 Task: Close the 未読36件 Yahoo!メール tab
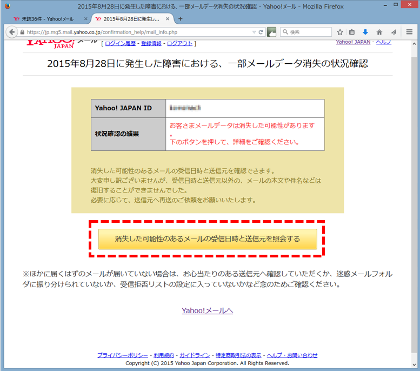click(x=86, y=19)
